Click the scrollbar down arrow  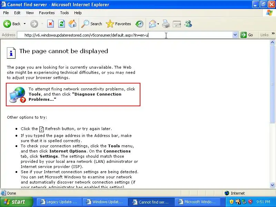[x=272, y=185]
